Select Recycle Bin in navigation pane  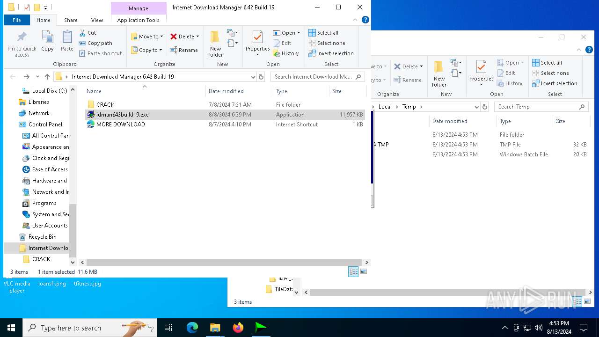[37, 237]
